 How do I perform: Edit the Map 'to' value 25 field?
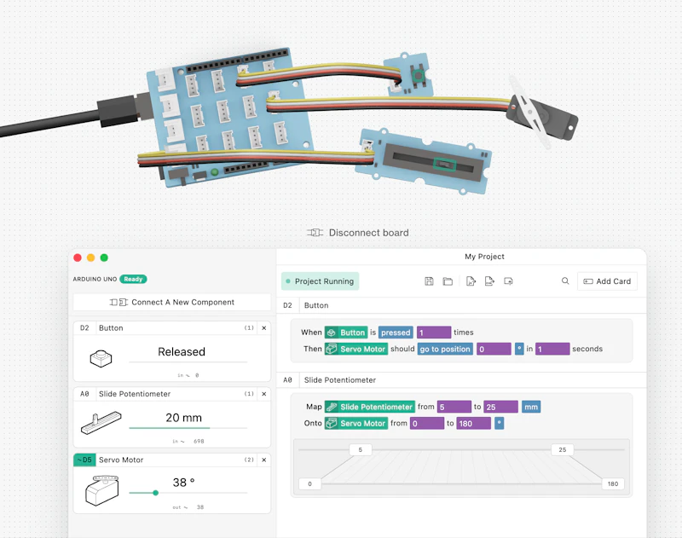pyautogui.click(x=501, y=407)
